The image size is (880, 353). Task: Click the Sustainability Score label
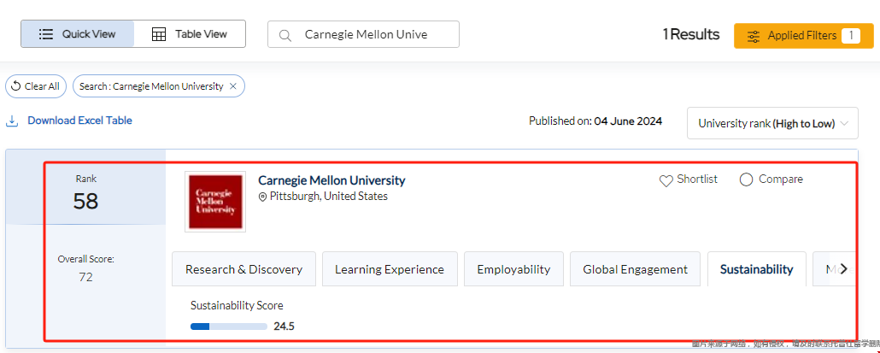click(237, 305)
